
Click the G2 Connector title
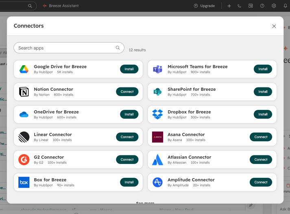[x=49, y=157]
